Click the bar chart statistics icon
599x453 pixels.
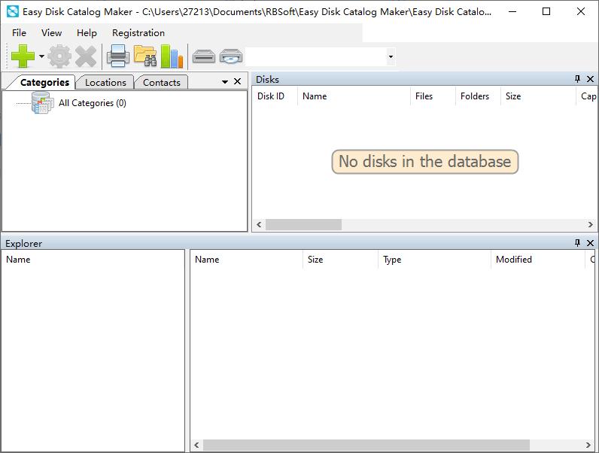point(172,56)
